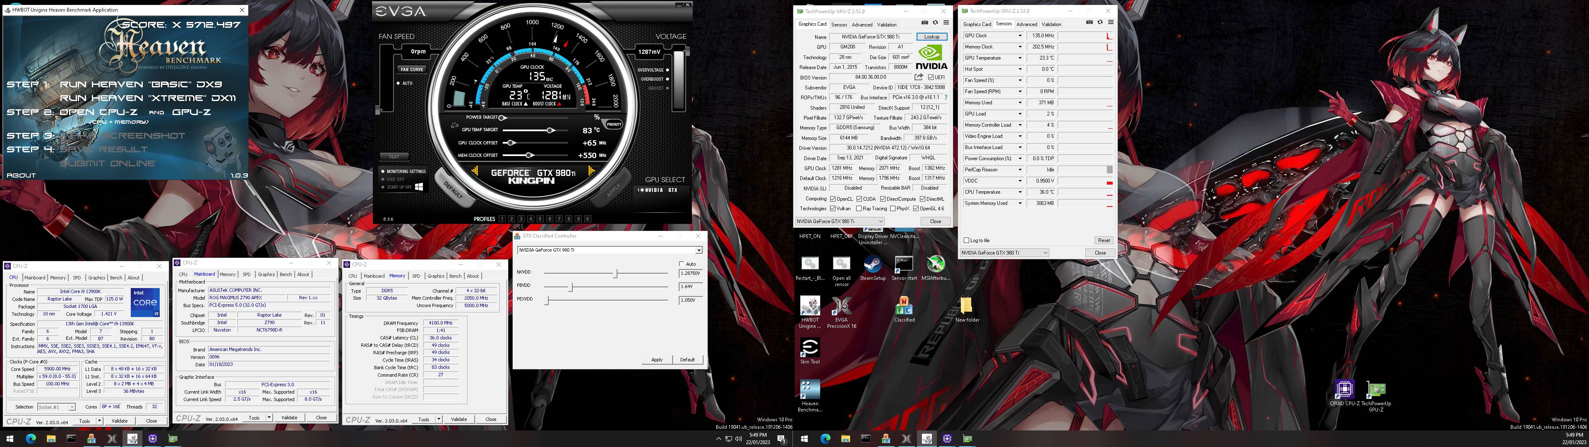Toggle the UEFI checkbox in GPU-Z
This screenshot has height=447, width=1589.
[930, 78]
